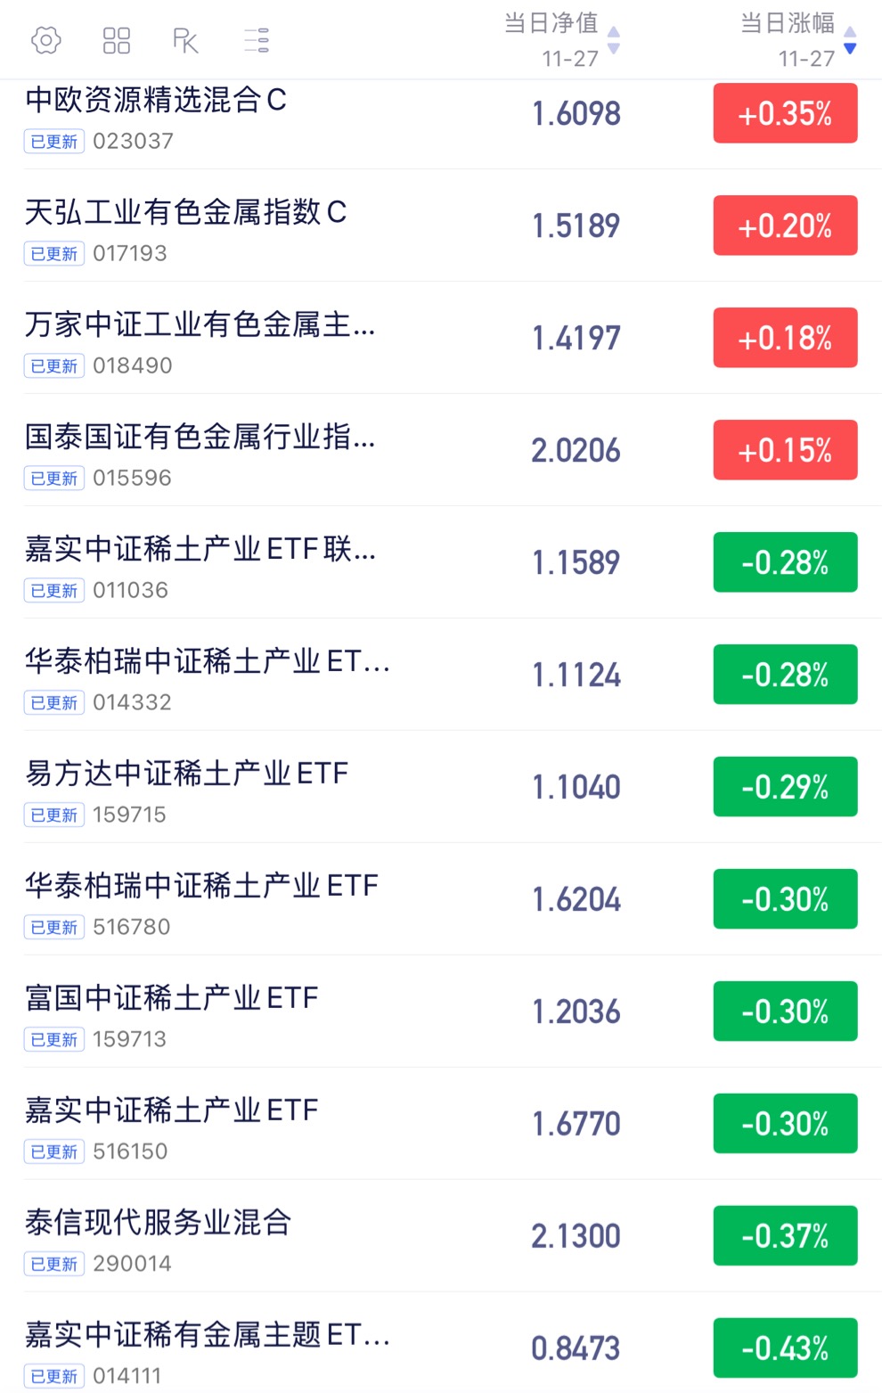Open the PK compare icon

[x=185, y=40]
